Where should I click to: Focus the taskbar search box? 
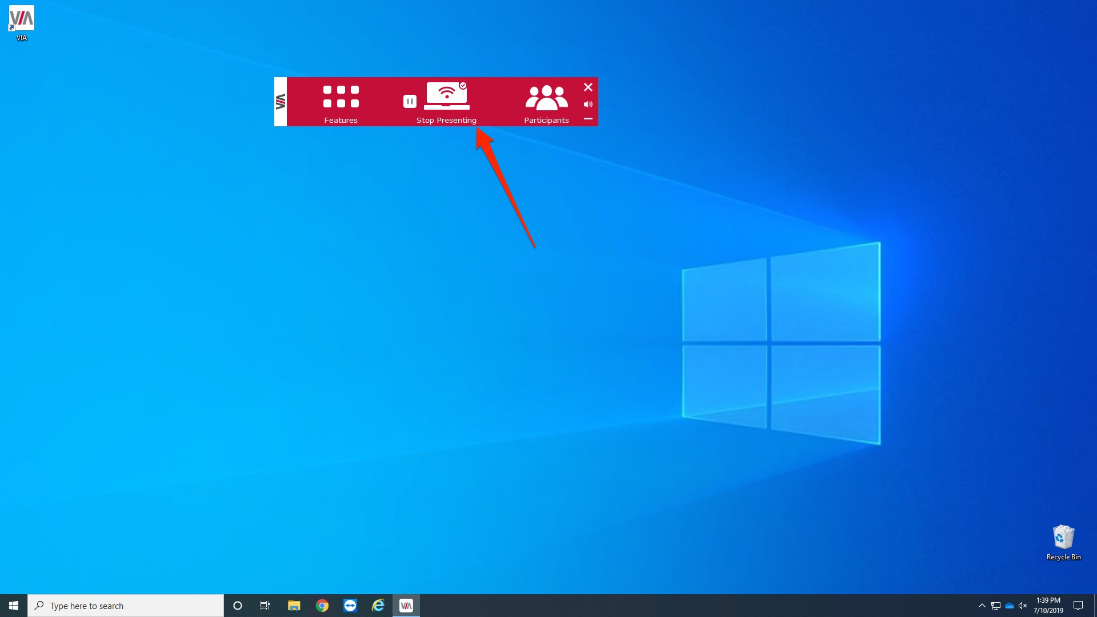point(126,606)
